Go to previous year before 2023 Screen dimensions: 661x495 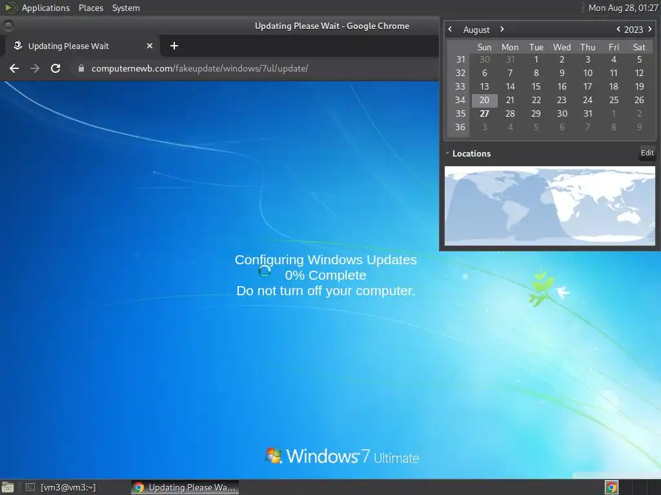(618, 29)
